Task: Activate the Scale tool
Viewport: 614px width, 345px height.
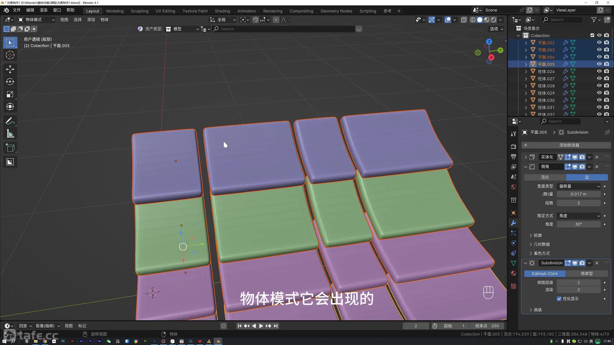Action: pyautogui.click(x=10, y=94)
